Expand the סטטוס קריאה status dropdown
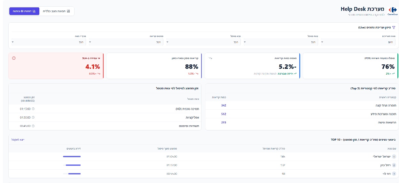 127,42
